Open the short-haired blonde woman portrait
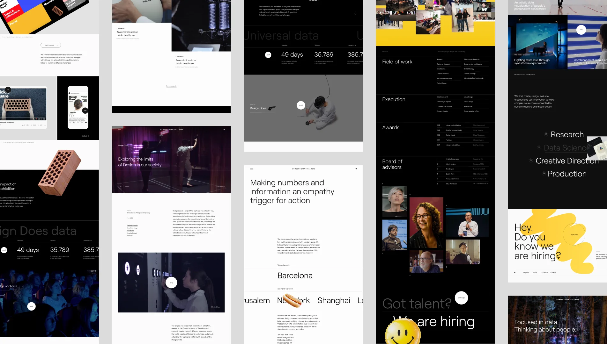 pyautogui.click(x=395, y=202)
